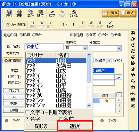The height and width of the screenshot is (132, 139).
Task: Click the 取消 toolbar icon
Action: [x=62, y=13]
